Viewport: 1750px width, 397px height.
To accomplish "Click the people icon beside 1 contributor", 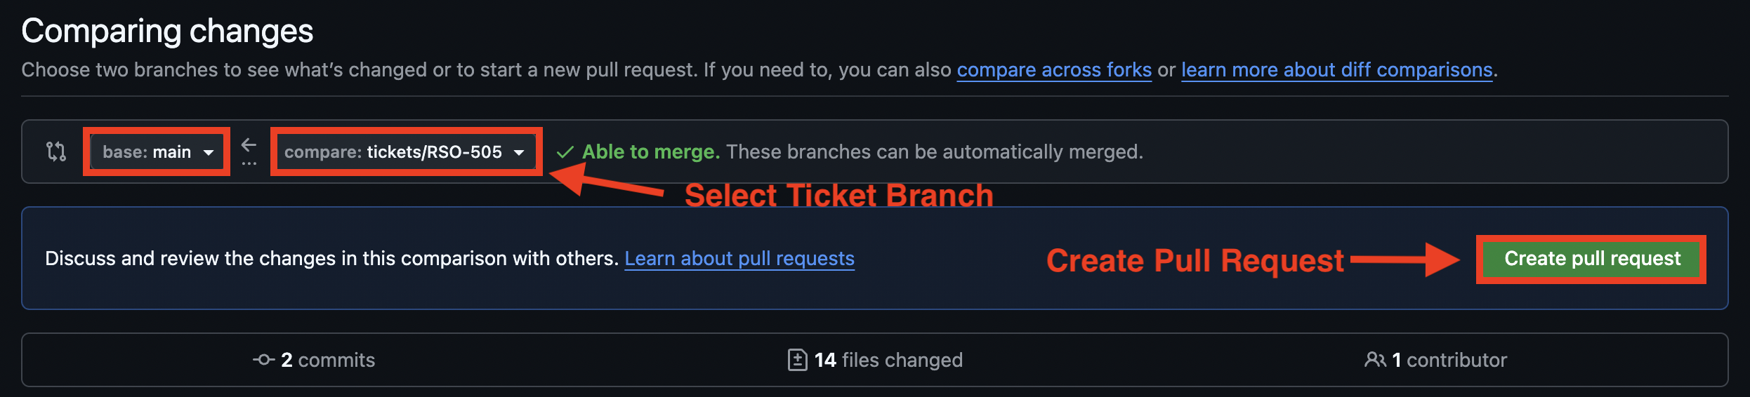I will pyautogui.click(x=1375, y=360).
